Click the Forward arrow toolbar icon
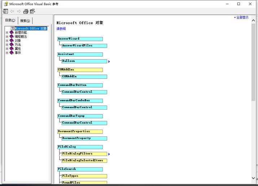Screen dimensions: 258x186 (x=19, y=11)
